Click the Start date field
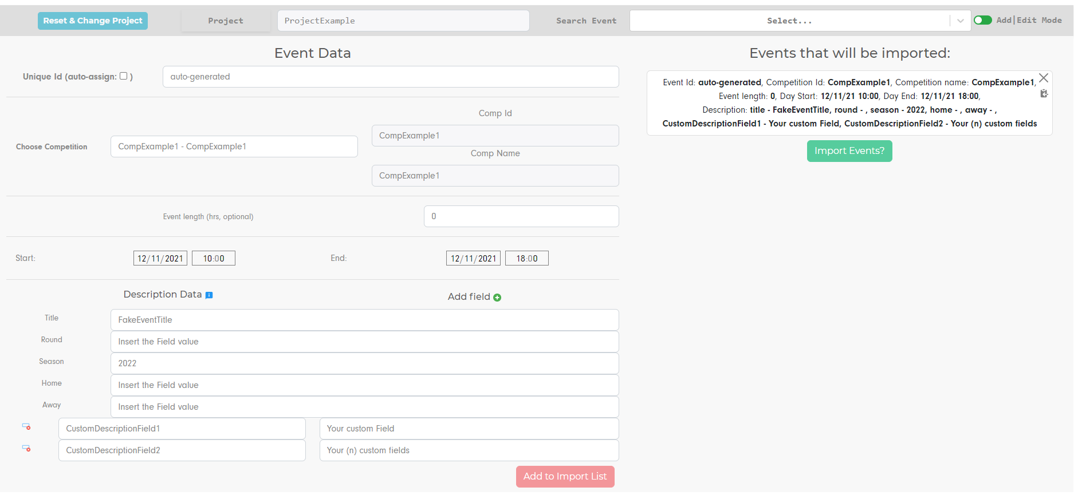Viewport: 1074px width, 499px height. [x=160, y=259]
